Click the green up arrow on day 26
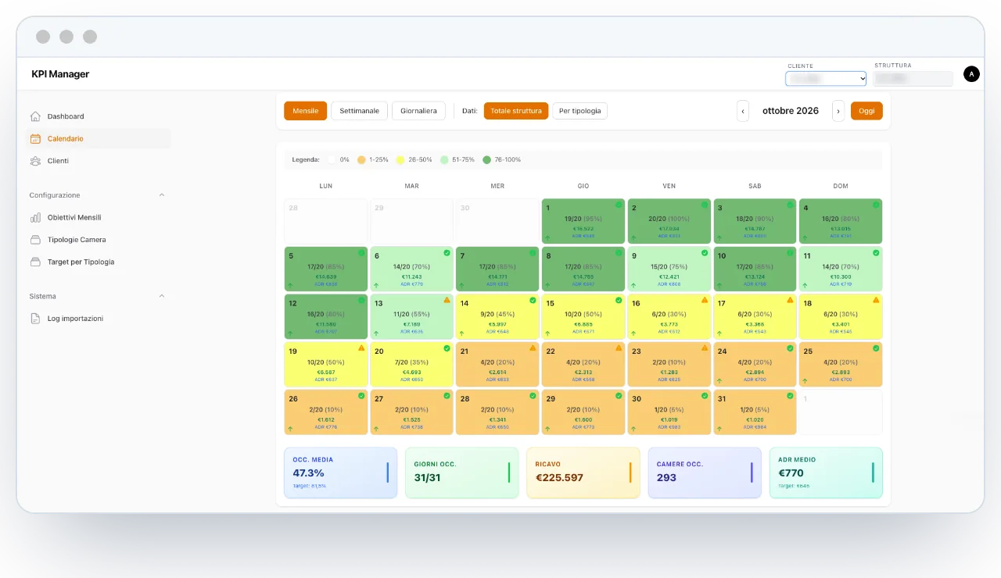This screenshot has width=1001, height=578. tap(290, 428)
